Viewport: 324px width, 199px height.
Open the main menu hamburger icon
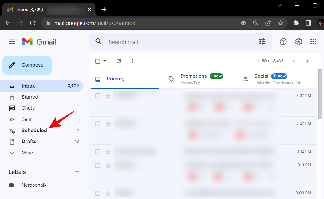[x=12, y=42]
